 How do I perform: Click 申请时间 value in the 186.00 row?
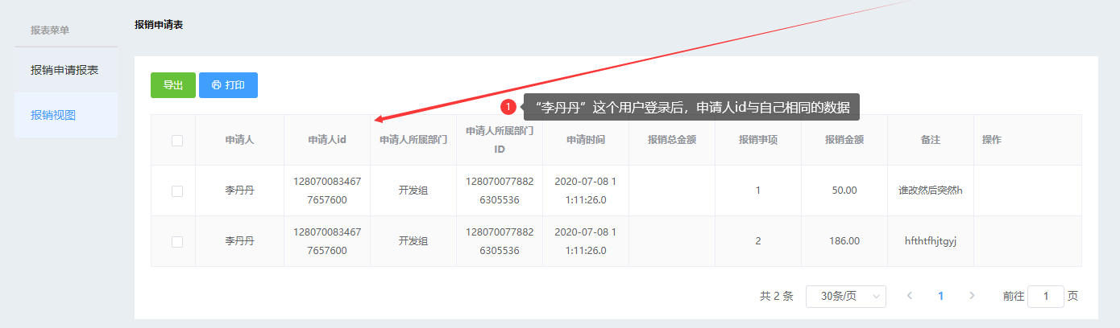[586, 241]
